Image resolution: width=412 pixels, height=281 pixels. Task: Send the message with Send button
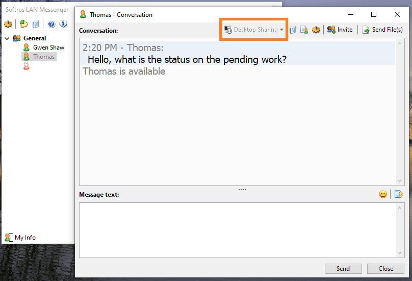[343, 269]
